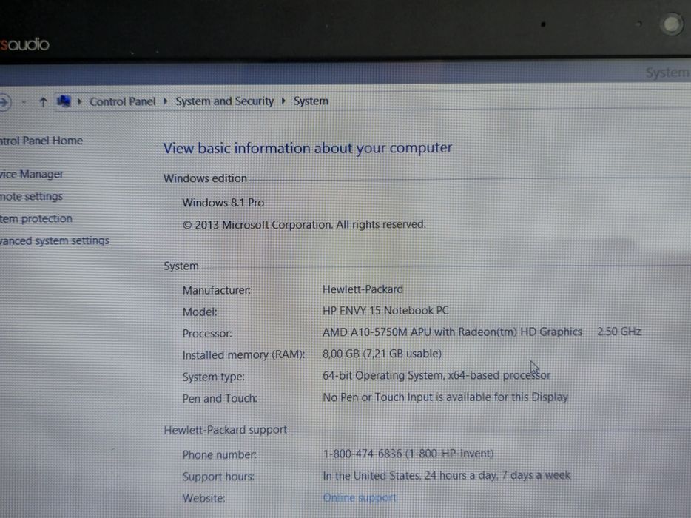Expand the chevron after System and Security

tap(283, 101)
